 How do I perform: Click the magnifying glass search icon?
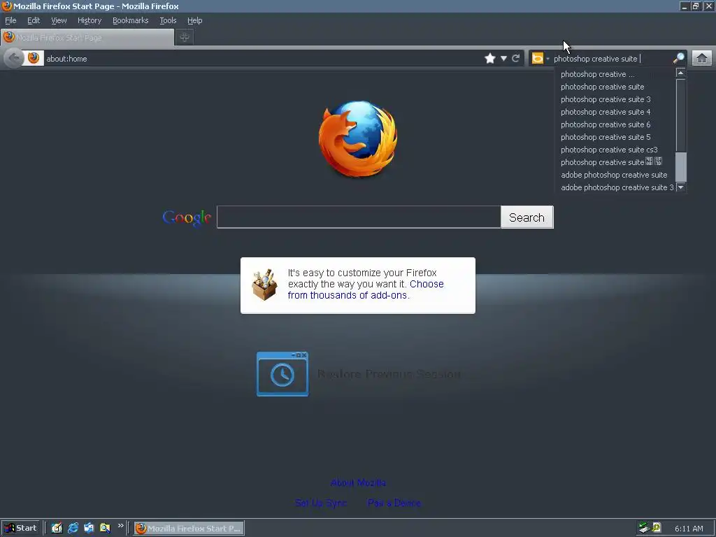[x=678, y=58]
